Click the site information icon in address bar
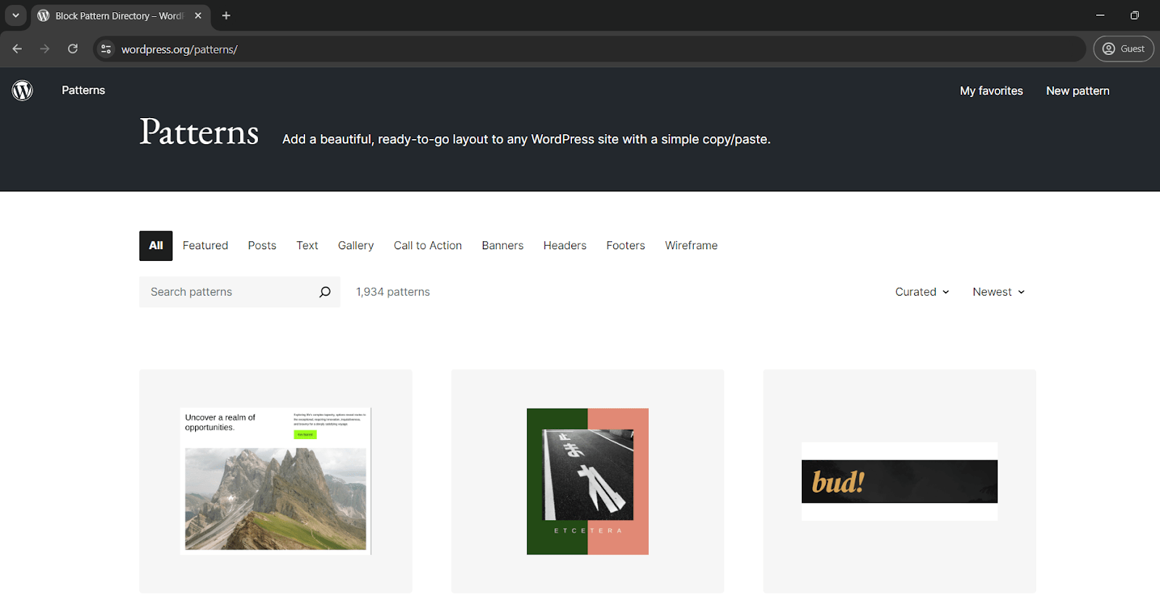Viewport: 1160px width, 600px height. tap(106, 49)
